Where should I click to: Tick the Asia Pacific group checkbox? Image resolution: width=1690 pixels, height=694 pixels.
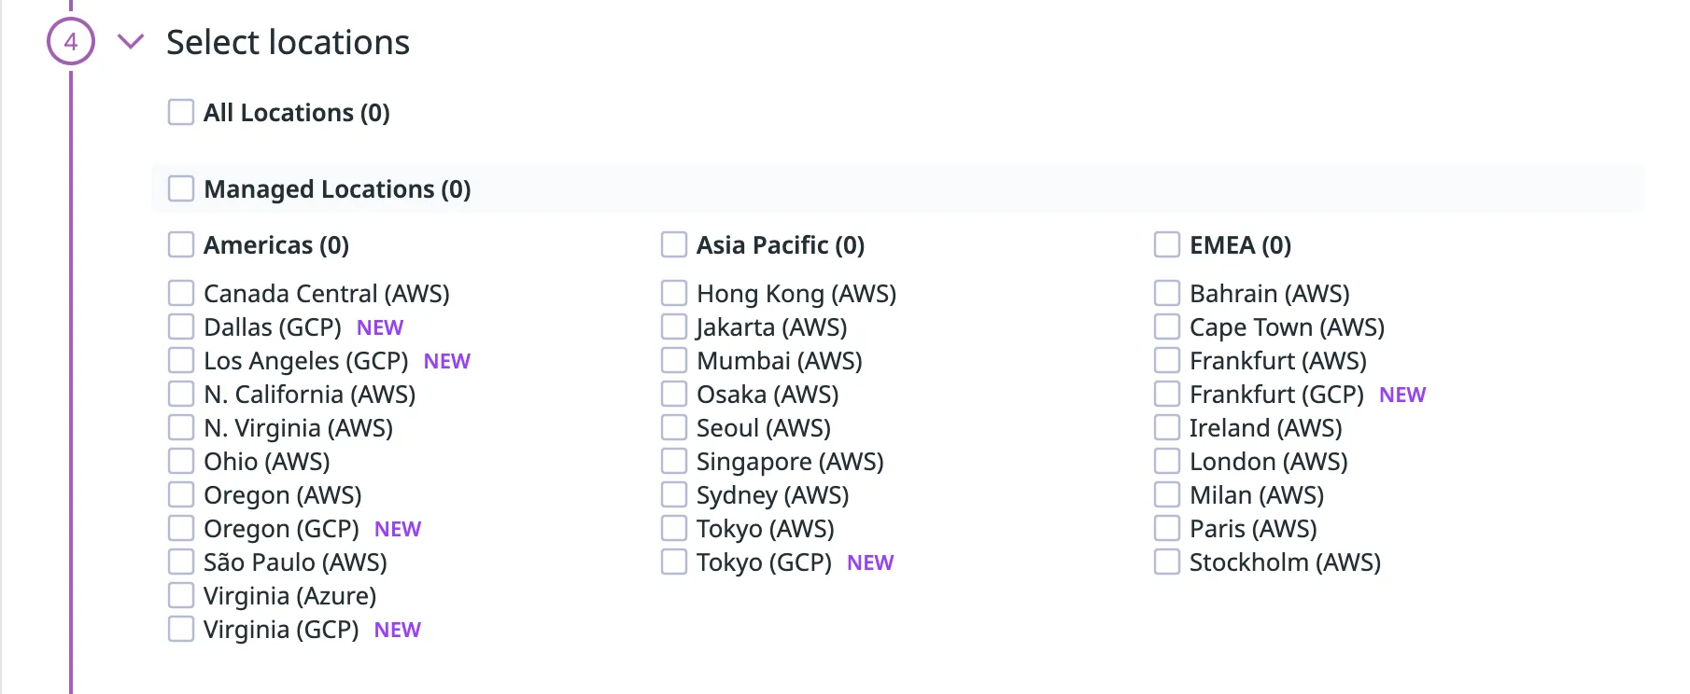click(674, 245)
